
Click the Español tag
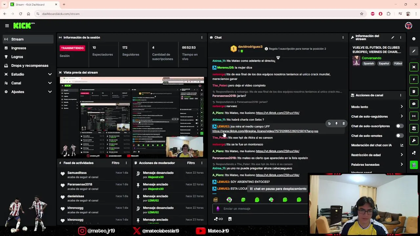click(384, 64)
